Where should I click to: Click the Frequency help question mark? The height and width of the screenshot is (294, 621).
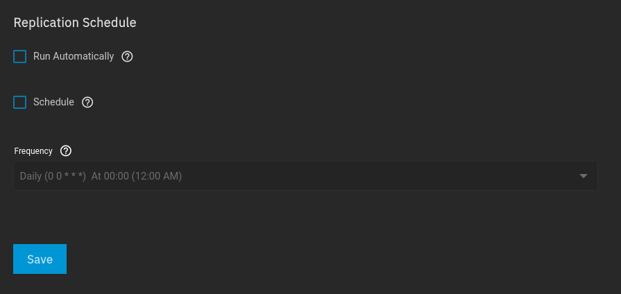pos(66,151)
